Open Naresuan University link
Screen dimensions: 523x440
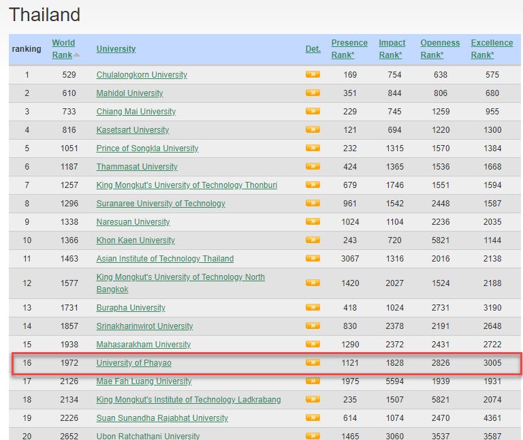coord(133,222)
